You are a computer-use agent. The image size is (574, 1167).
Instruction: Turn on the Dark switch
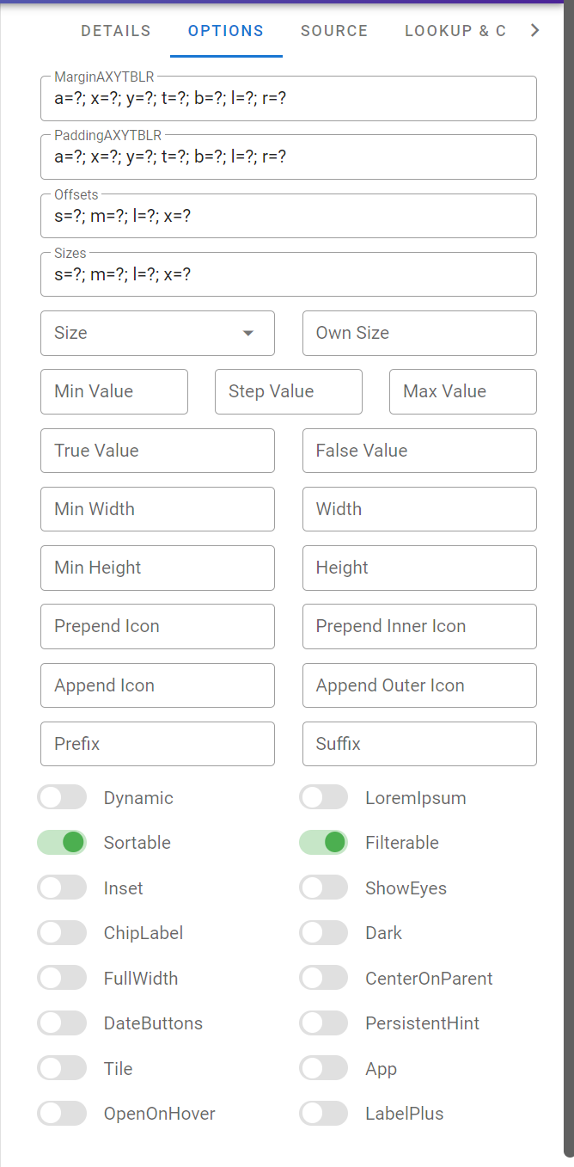[324, 933]
